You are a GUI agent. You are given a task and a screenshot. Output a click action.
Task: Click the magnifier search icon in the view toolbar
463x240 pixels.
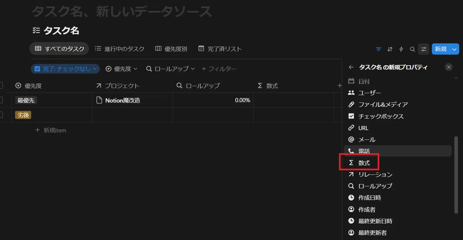[x=412, y=49]
